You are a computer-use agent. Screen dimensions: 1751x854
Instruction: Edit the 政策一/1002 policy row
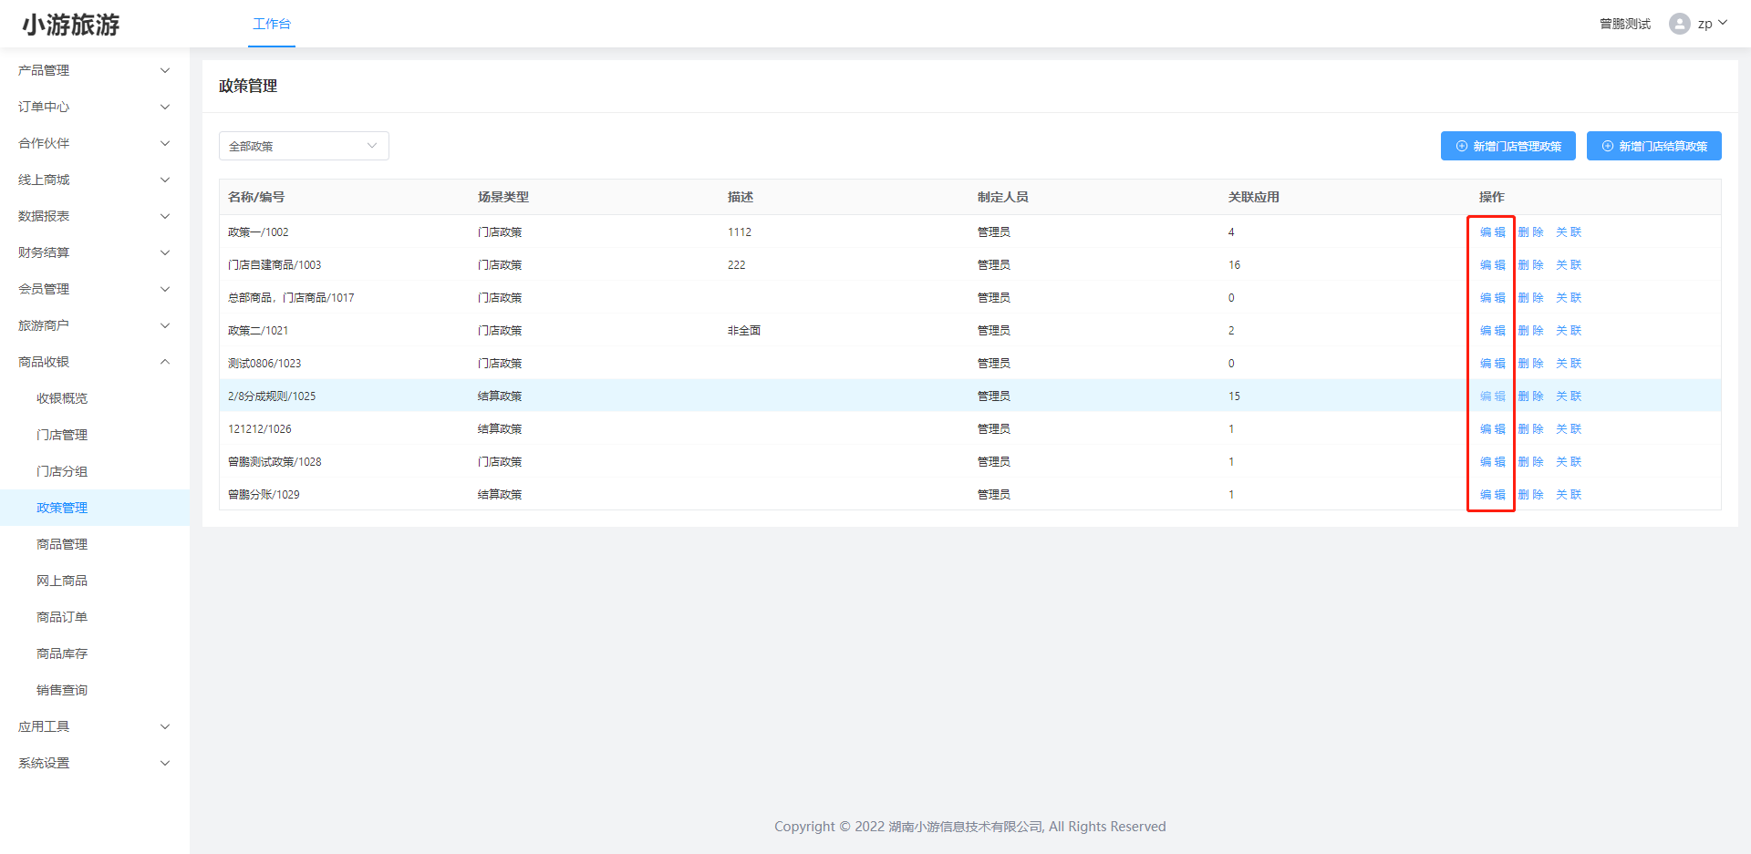point(1492,232)
